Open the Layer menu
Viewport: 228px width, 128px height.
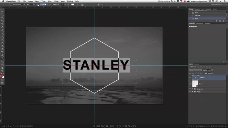pos(37,1)
